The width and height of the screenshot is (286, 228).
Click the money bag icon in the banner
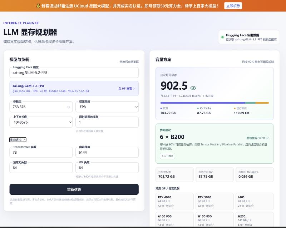click(38, 6)
